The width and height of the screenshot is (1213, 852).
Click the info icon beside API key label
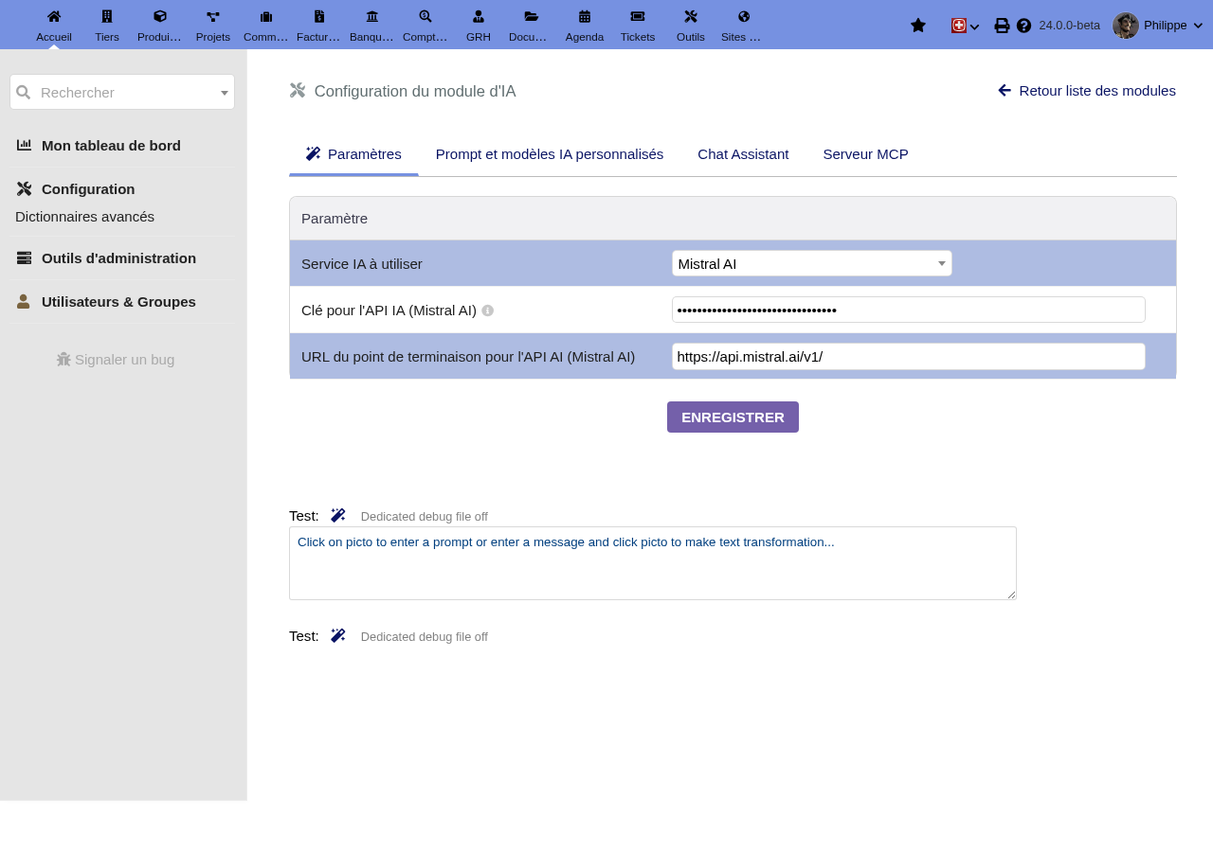point(488,311)
